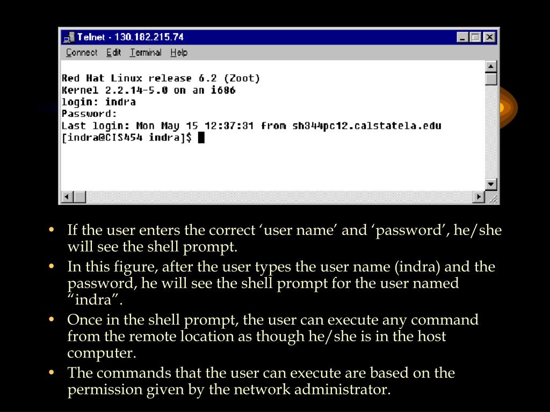Image resolution: width=550 pixels, height=412 pixels.
Task: Click the horizontal scrollbar right arrow
Action: click(x=479, y=197)
